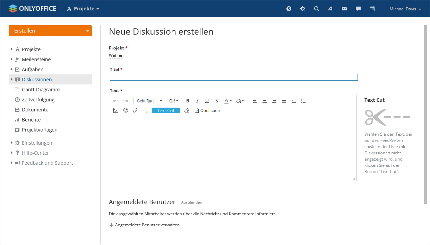Click the remove format eraser icon
This screenshot has width=430, height=245.
point(187,110)
